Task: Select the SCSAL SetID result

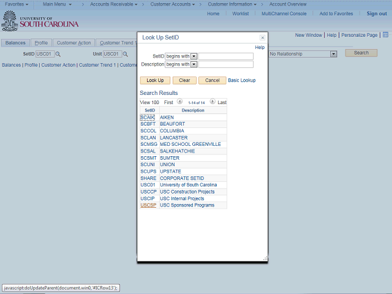Action: (148, 151)
